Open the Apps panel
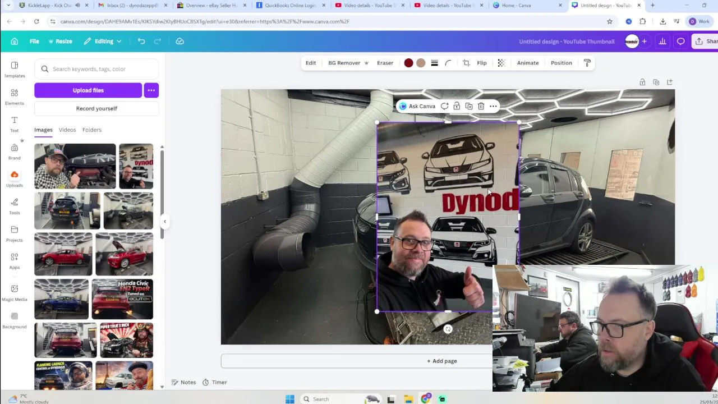This screenshot has width=718, height=404. pos(15,261)
